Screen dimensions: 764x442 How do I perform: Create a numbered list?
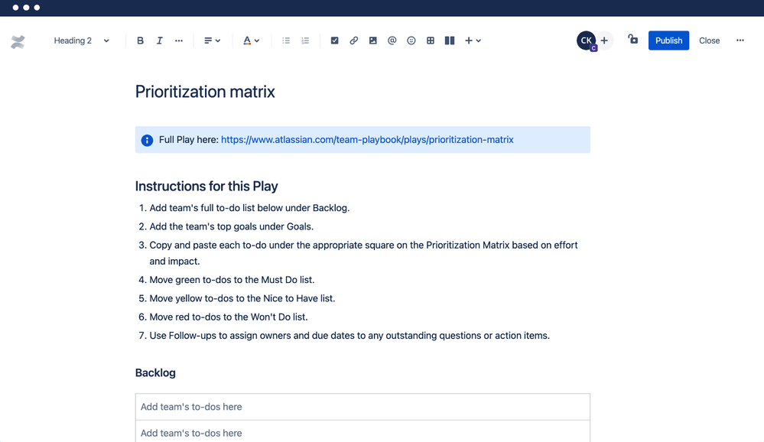pos(304,40)
